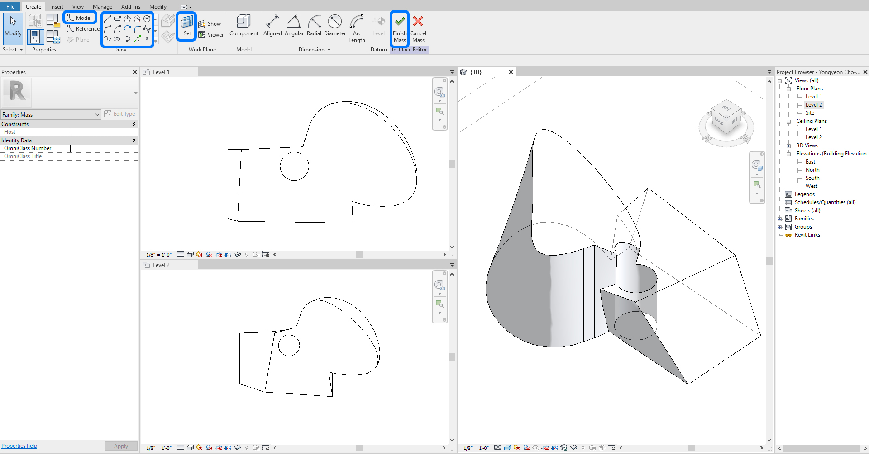
Task: Collapse the Identity Data section
Action: click(134, 140)
